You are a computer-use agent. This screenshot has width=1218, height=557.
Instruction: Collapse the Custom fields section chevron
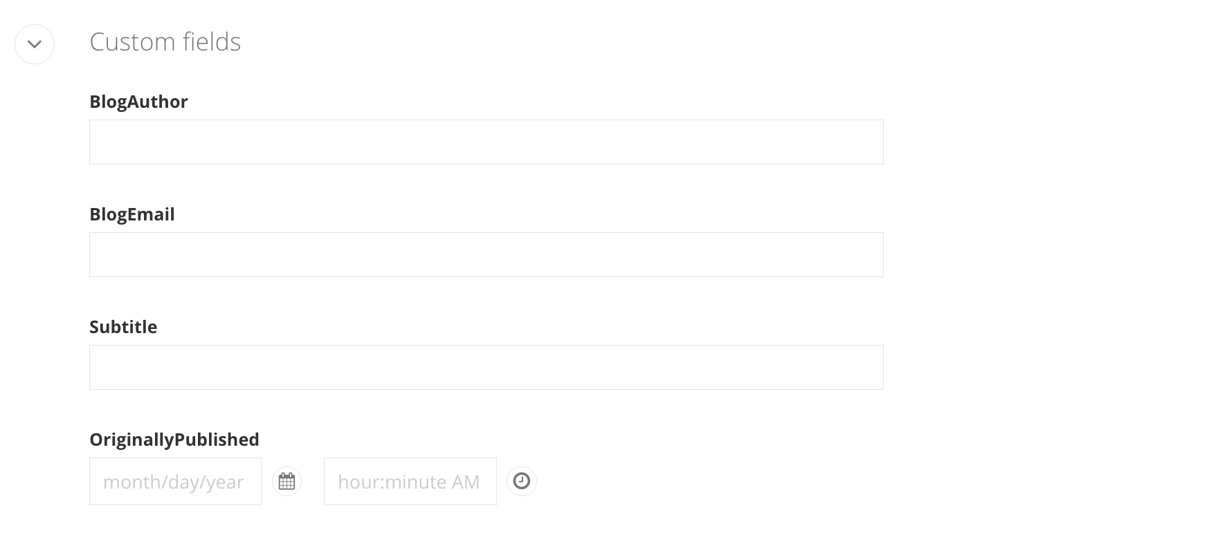click(x=35, y=44)
